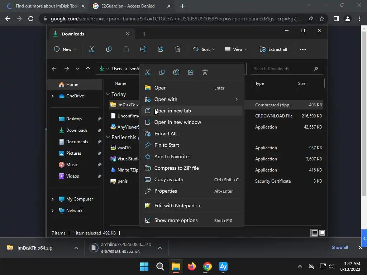367x275 pixels.
Task: Open the Chrome three-dot menu
Action: tap(359, 19)
